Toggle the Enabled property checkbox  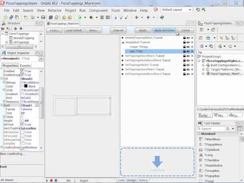coord(22,71)
